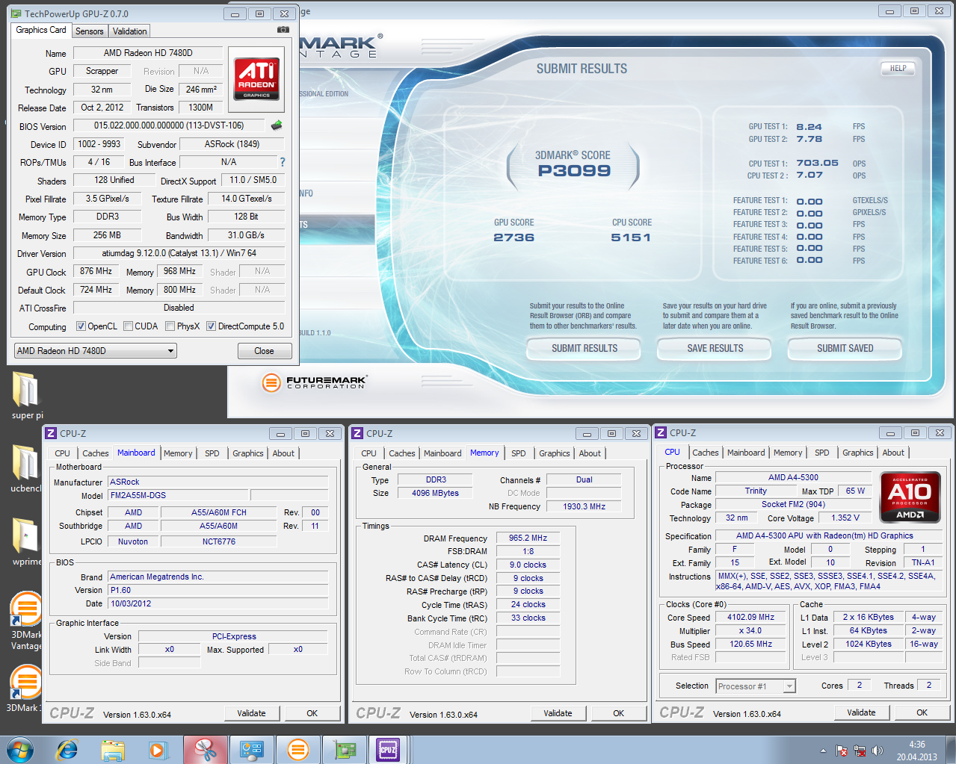Click the control panel monitor taskbar icon
Screen dimensions: 956x764
(251, 749)
